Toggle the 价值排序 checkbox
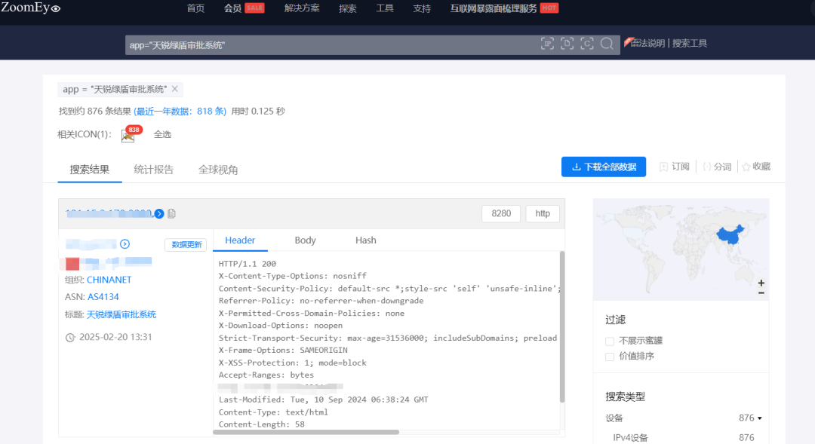The height and width of the screenshot is (444, 815). pos(610,357)
